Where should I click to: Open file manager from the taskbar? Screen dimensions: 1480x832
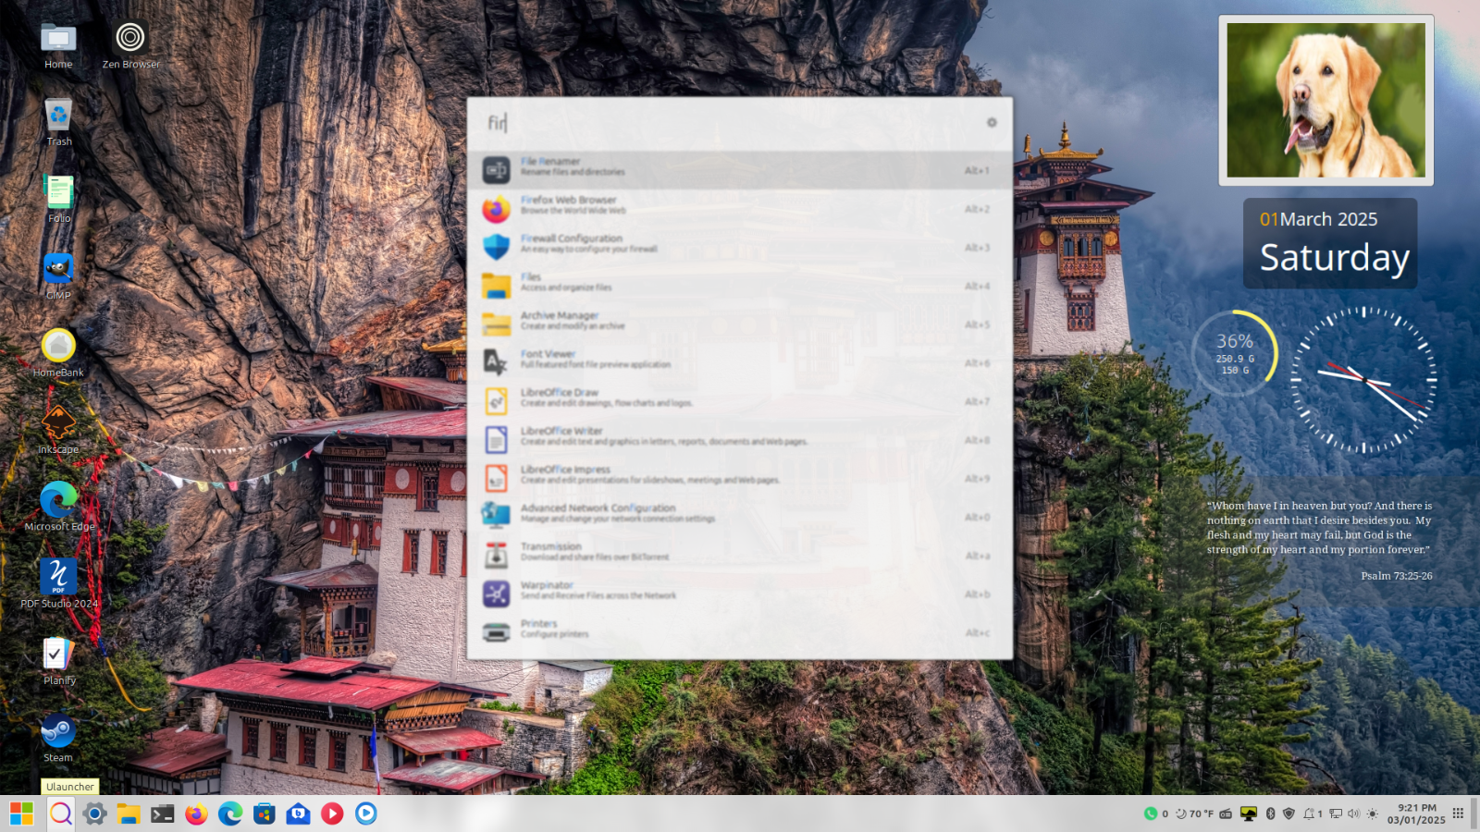point(129,814)
